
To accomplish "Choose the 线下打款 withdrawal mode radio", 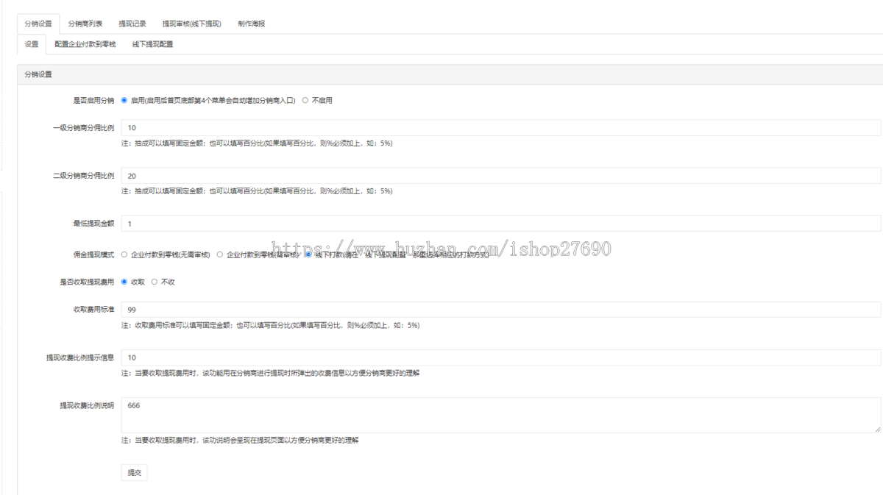I will click(x=308, y=254).
